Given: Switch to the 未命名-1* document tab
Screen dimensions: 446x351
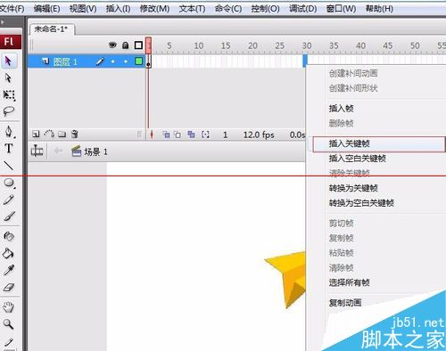Looking at the screenshot, I should pyautogui.click(x=52, y=29).
